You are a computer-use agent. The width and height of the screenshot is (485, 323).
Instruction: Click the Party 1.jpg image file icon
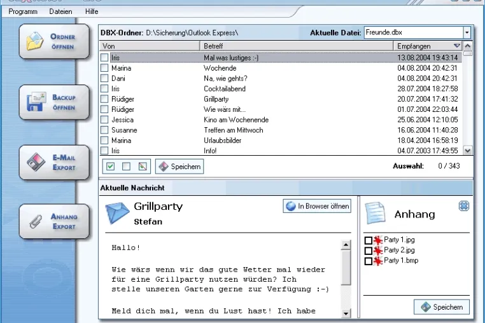pos(378,240)
